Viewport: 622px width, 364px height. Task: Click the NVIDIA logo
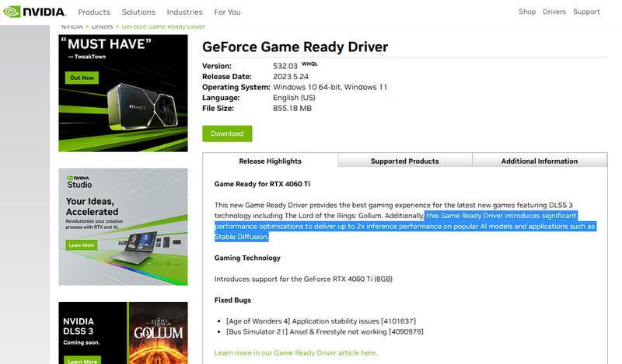(34, 12)
